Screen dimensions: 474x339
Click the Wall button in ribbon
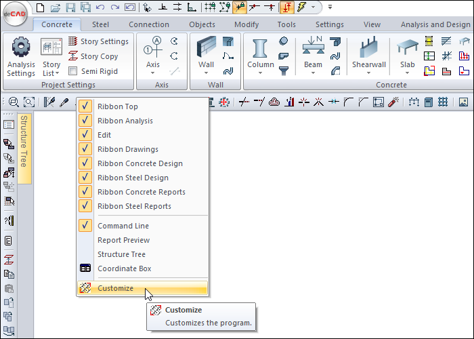206,54
